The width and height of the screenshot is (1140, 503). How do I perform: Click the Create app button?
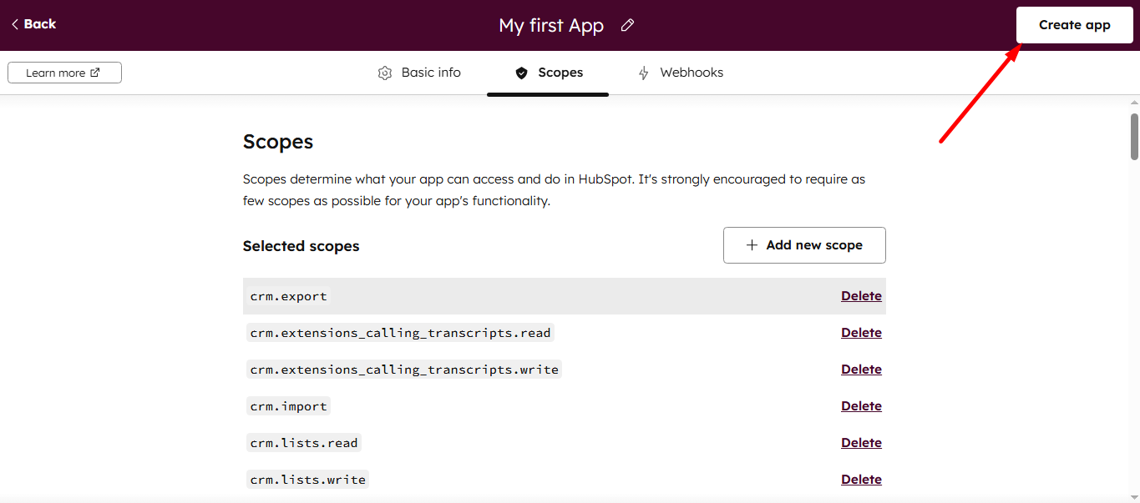point(1074,24)
